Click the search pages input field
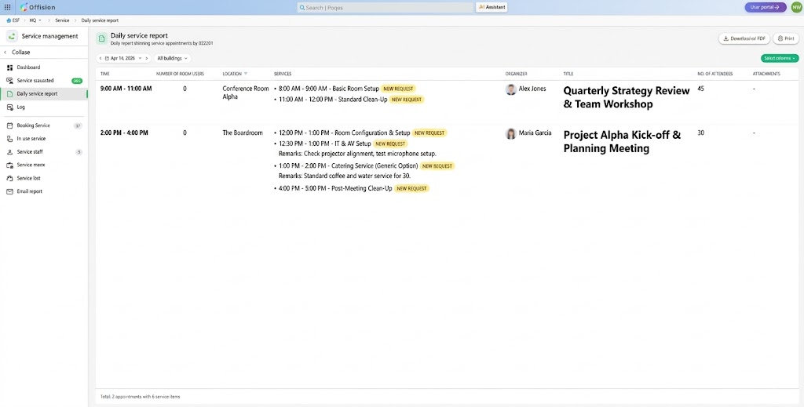The height and width of the screenshot is (407, 804). tap(385, 7)
